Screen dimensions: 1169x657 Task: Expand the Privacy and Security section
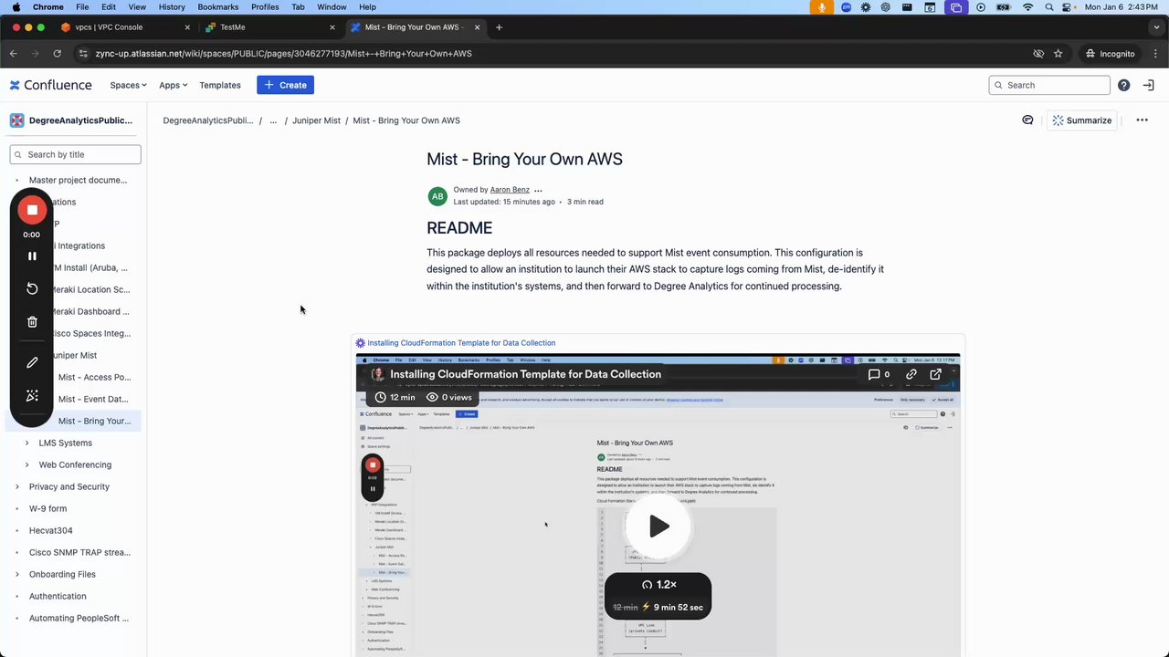(16, 486)
